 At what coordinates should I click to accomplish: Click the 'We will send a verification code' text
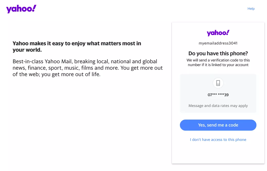point(218,60)
